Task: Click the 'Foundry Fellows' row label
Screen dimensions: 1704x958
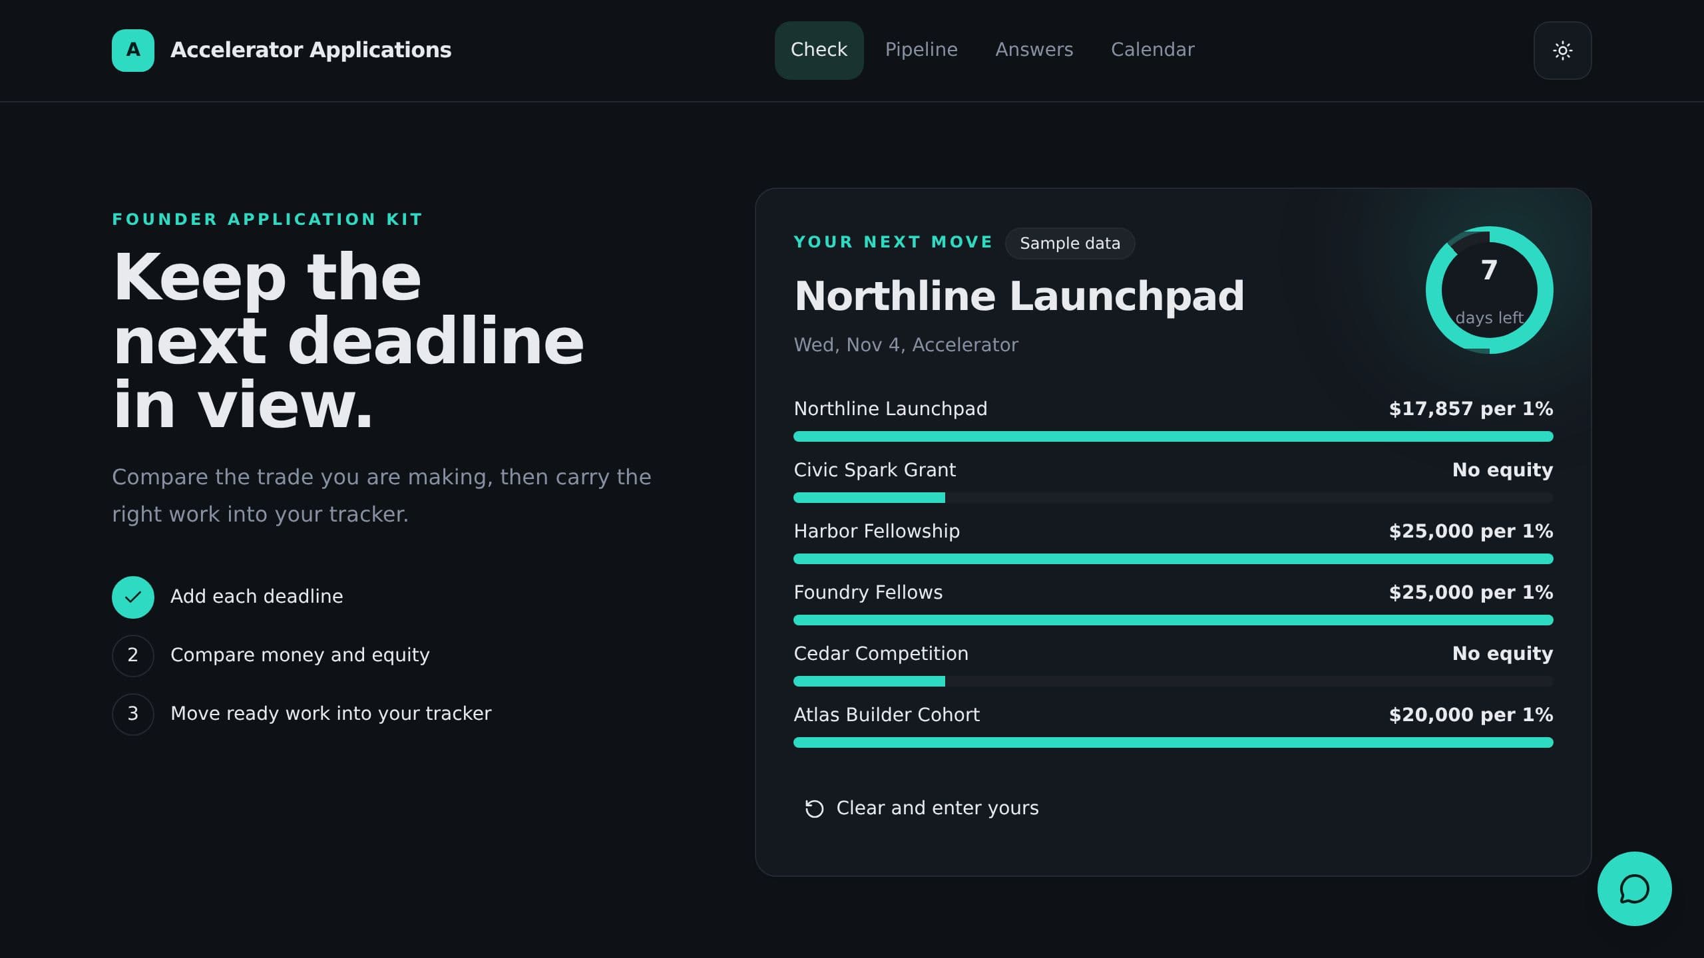Action: (x=868, y=592)
